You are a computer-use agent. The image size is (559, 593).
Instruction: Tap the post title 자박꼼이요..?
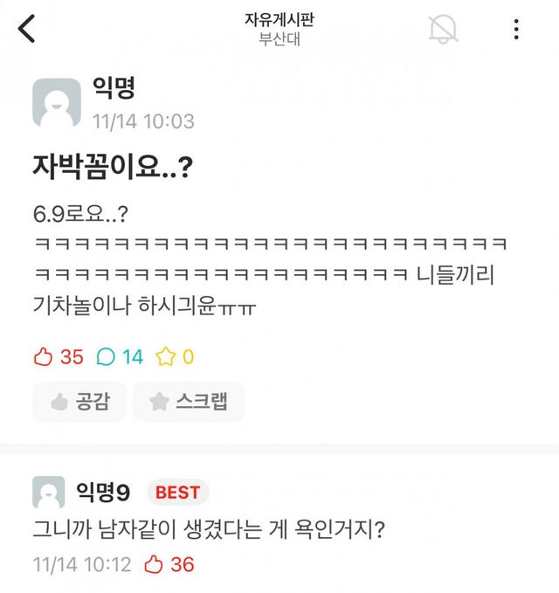pyautogui.click(x=112, y=167)
